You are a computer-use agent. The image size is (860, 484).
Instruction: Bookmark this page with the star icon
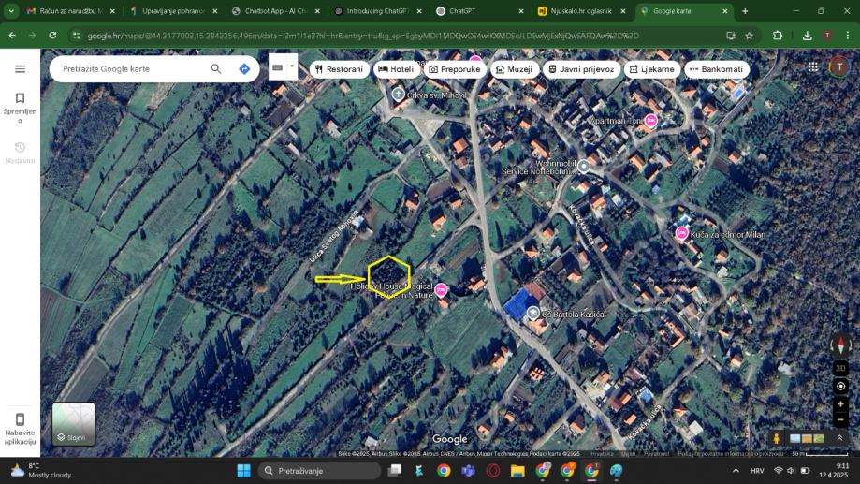coord(750,36)
